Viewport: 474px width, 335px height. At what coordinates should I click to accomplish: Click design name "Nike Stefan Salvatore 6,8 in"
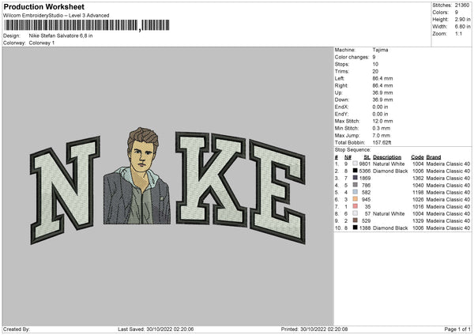pos(61,36)
